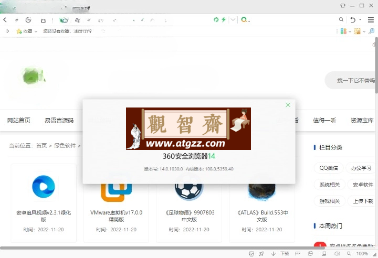Click the magnifier search icon in toolbar
Screen dimensions: 378x258
point(341,19)
